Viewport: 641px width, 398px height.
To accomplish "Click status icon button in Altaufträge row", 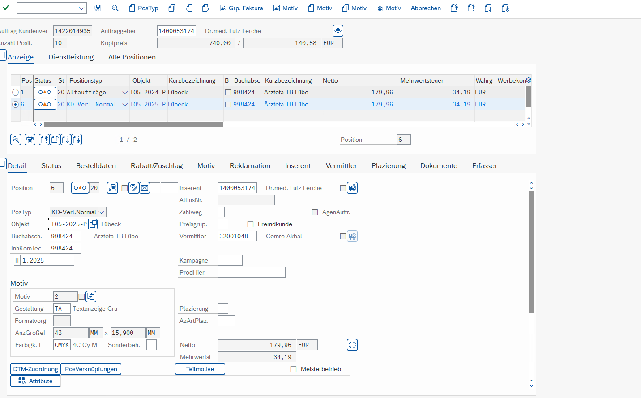I will (45, 92).
